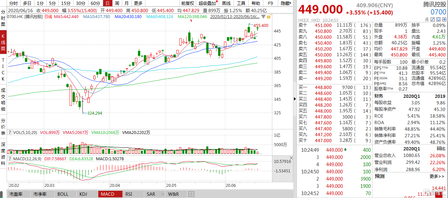Click the 腾讯控股 stock name

(x=435, y=4)
